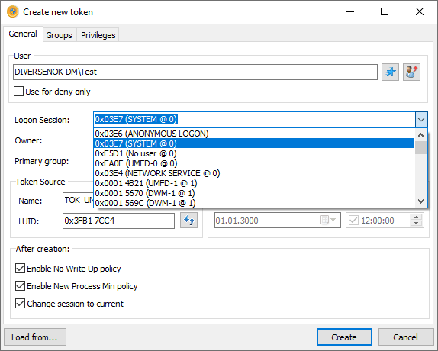Image resolution: width=438 pixels, height=351 pixels.
Task: Select 0x0001 569C (DWM-1 @ 1) session
Action: pyautogui.click(x=254, y=203)
